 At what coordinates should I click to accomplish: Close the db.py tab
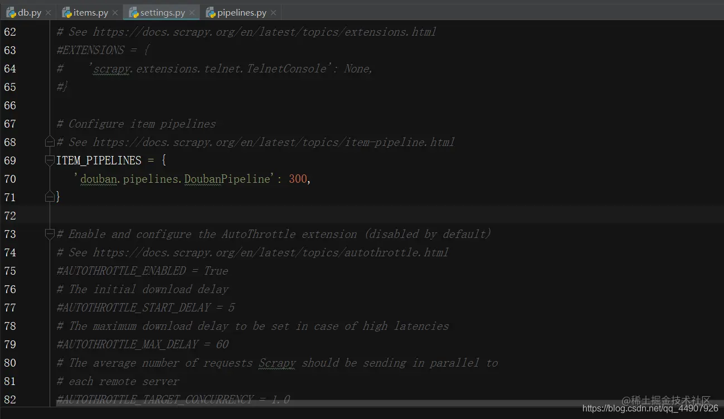click(x=48, y=13)
